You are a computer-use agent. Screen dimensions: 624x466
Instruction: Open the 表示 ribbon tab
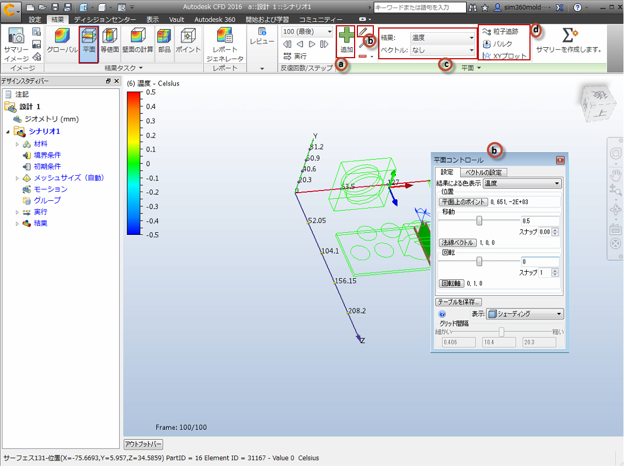152,19
